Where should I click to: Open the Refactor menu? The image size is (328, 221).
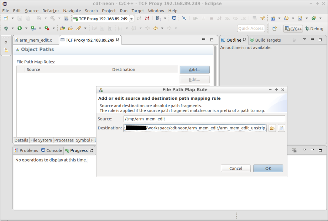tap(51, 11)
